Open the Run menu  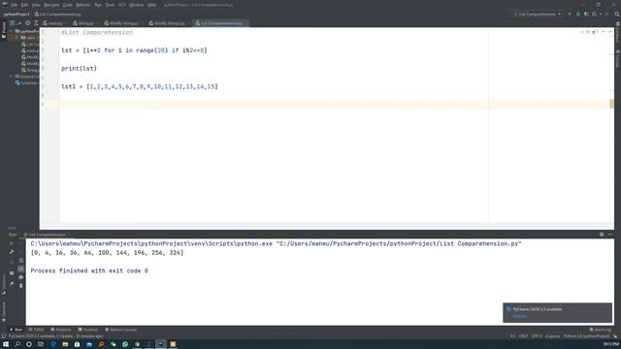(98, 5)
